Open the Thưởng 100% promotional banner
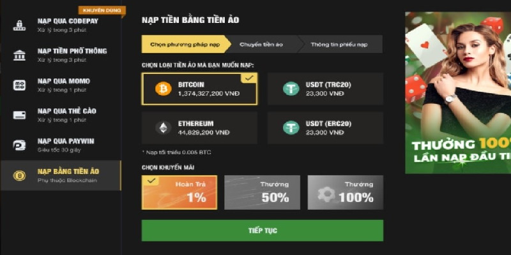This screenshot has height=255, width=511. (x=457, y=92)
